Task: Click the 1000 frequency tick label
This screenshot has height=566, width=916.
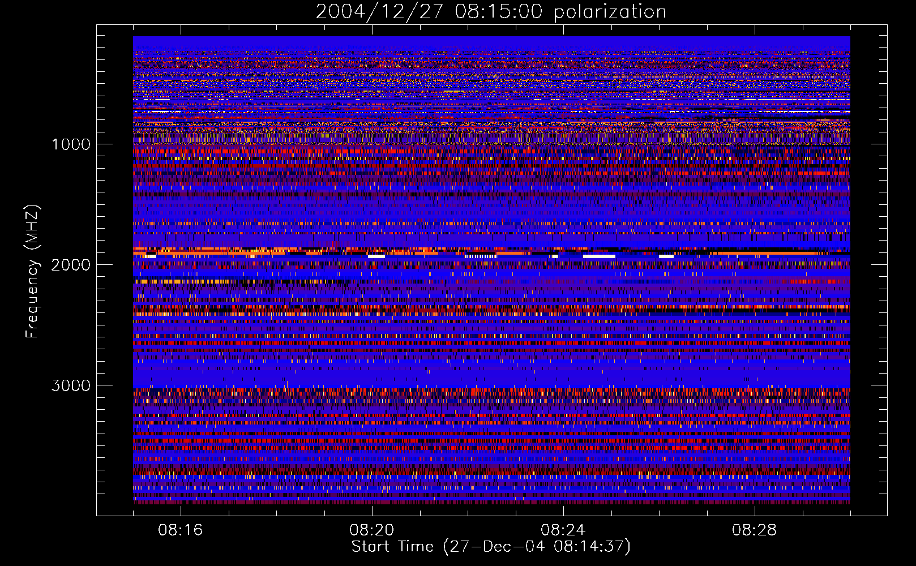Action: [x=71, y=144]
